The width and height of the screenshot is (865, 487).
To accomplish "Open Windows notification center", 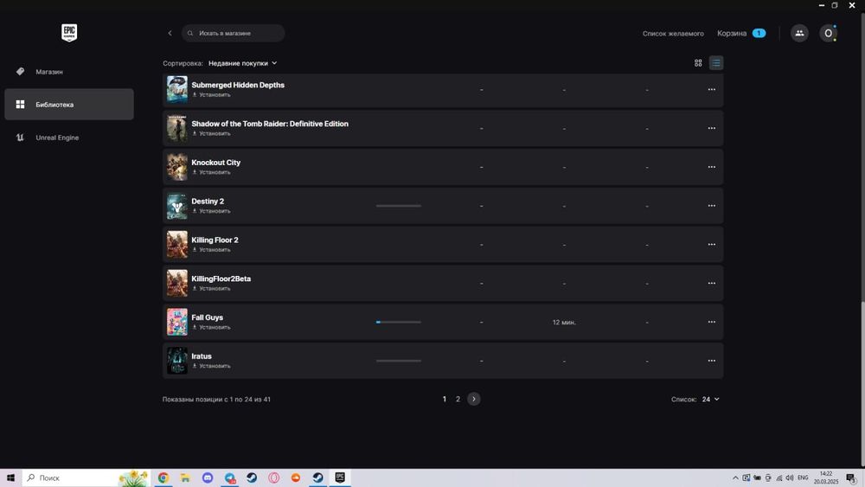I will tap(851, 478).
